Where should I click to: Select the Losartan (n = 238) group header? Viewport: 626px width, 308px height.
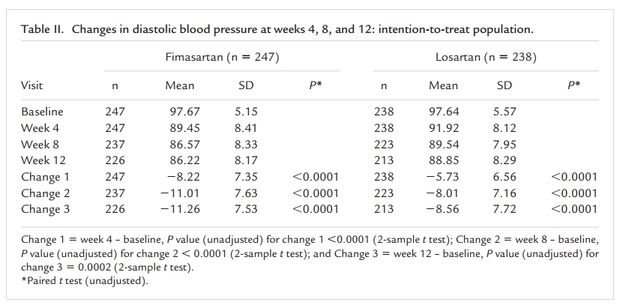(x=486, y=57)
